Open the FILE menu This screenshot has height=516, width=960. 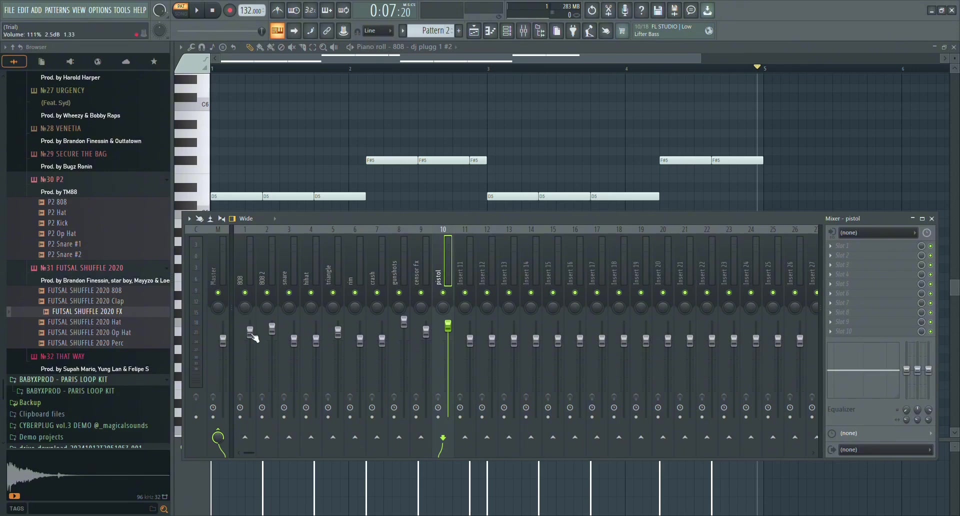pyautogui.click(x=9, y=10)
